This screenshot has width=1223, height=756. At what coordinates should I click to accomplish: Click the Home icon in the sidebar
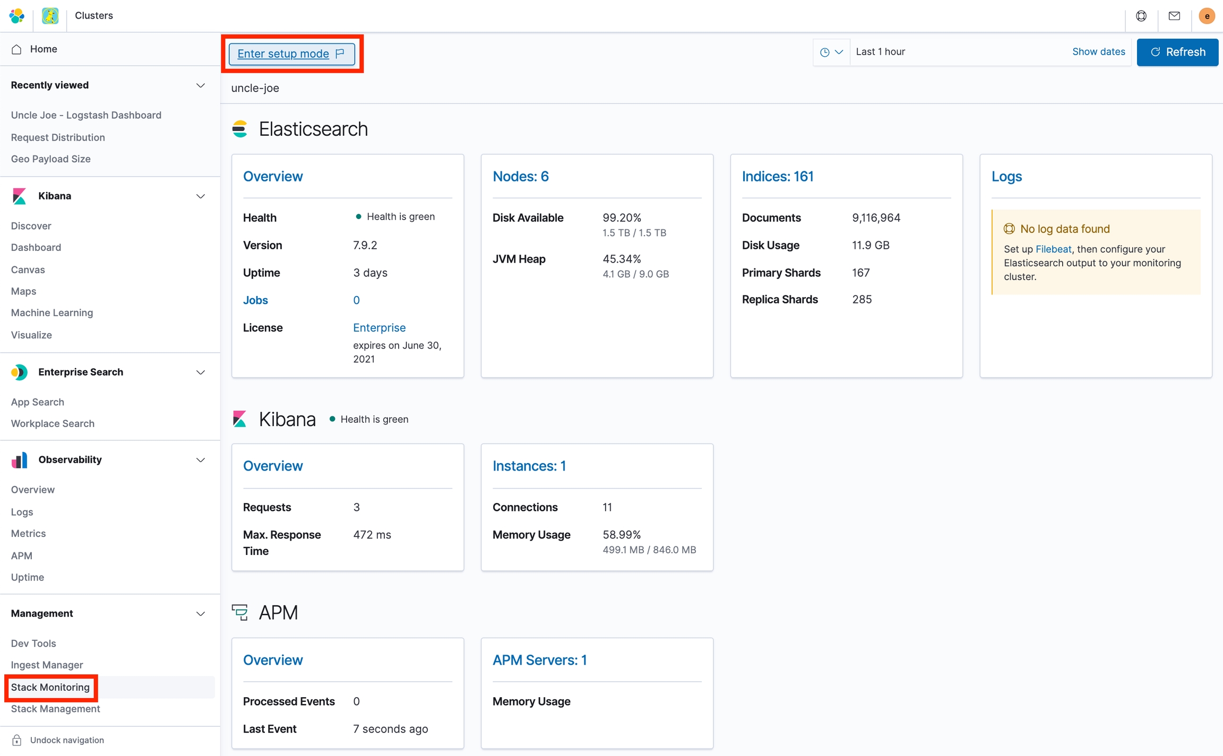(x=16, y=49)
